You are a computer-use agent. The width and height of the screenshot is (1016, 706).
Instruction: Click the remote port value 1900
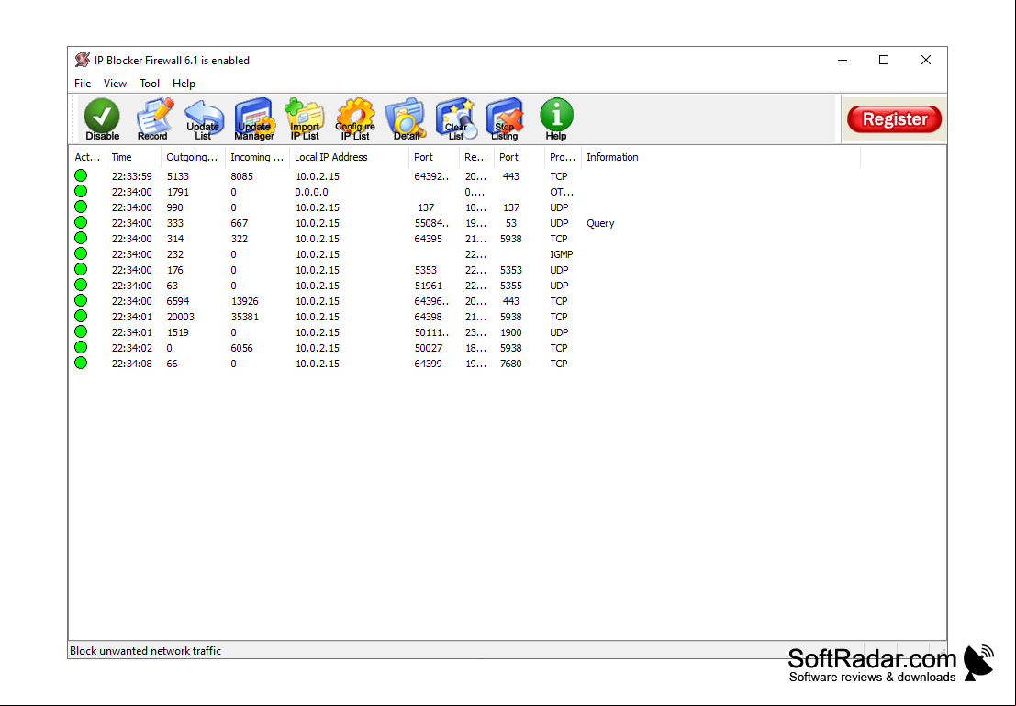click(x=510, y=332)
